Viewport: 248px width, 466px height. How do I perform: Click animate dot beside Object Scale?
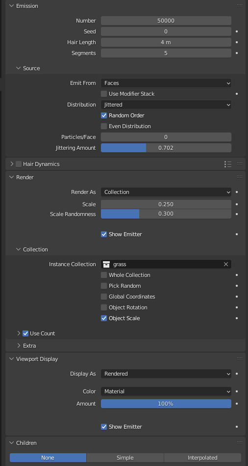pyautogui.click(x=237, y=318)
